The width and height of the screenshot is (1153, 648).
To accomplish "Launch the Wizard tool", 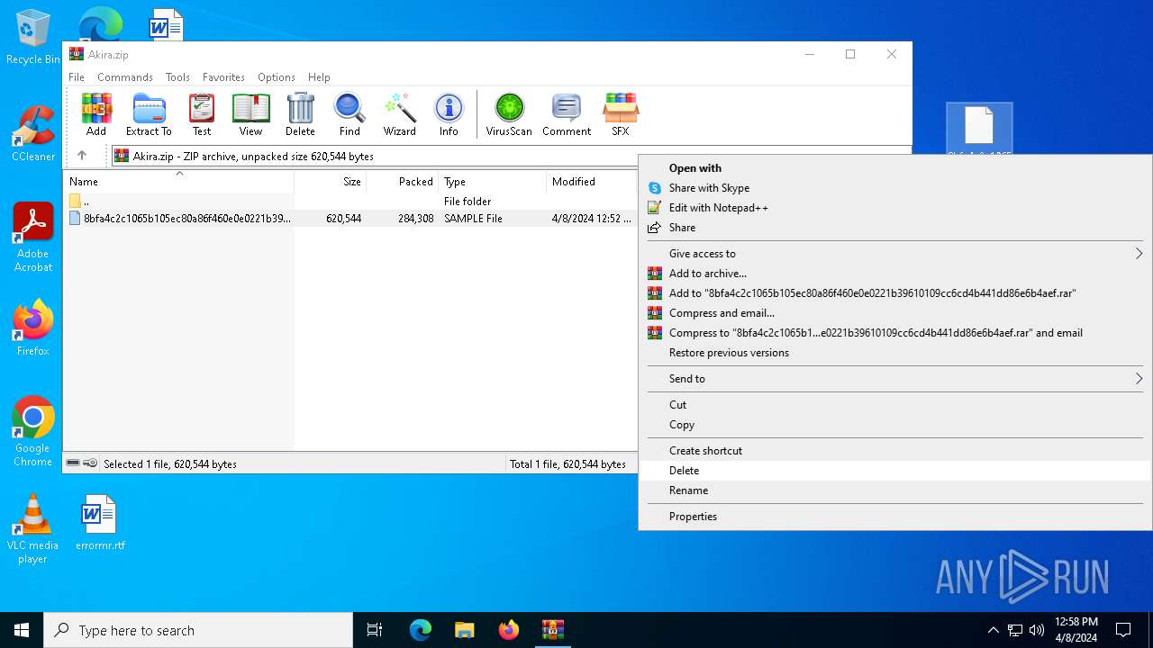I will pyautogui.click(x=399, y=114).
